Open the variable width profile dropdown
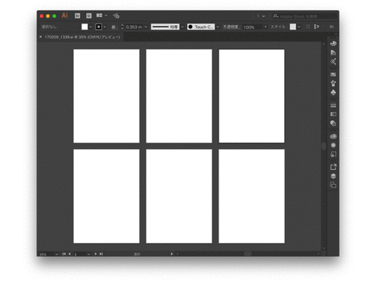Image resolution: width=376 pixels, height=282 pixels. (183, 27)
